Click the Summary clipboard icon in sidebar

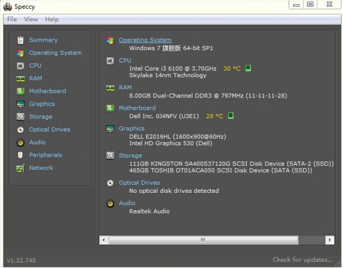(20, 40)
